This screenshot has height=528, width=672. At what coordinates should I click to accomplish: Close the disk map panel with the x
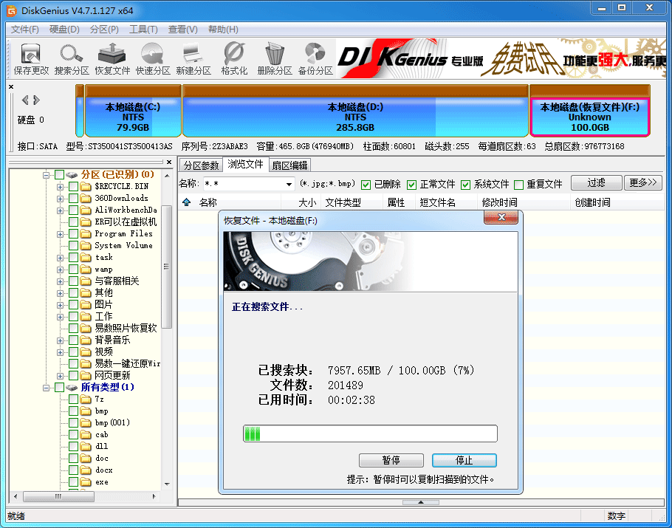click(x=11, y=87)
